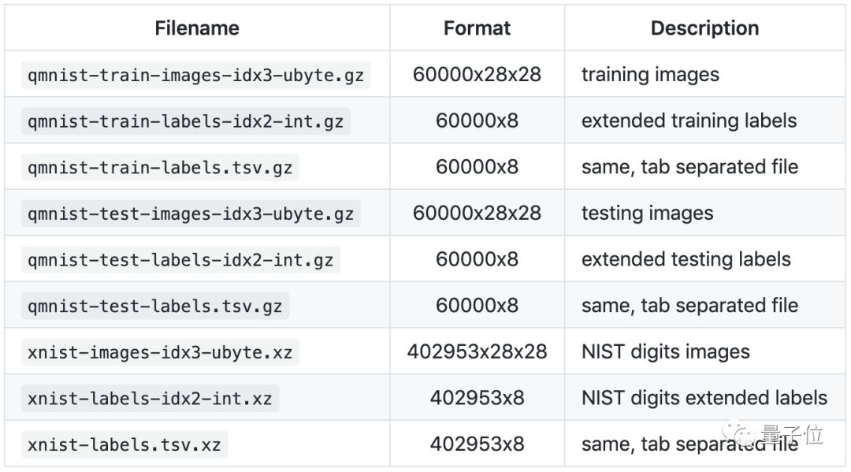Select qmnist-test-images-idx3-ubyte.gz filename

[191, 214]
